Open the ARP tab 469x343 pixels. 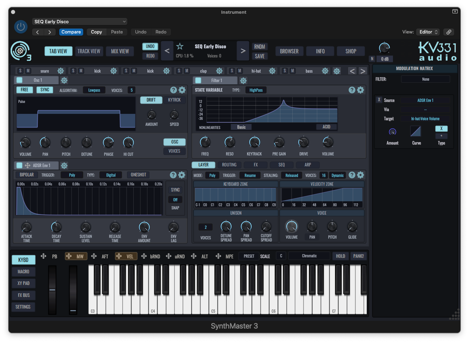tap(307, 165)
